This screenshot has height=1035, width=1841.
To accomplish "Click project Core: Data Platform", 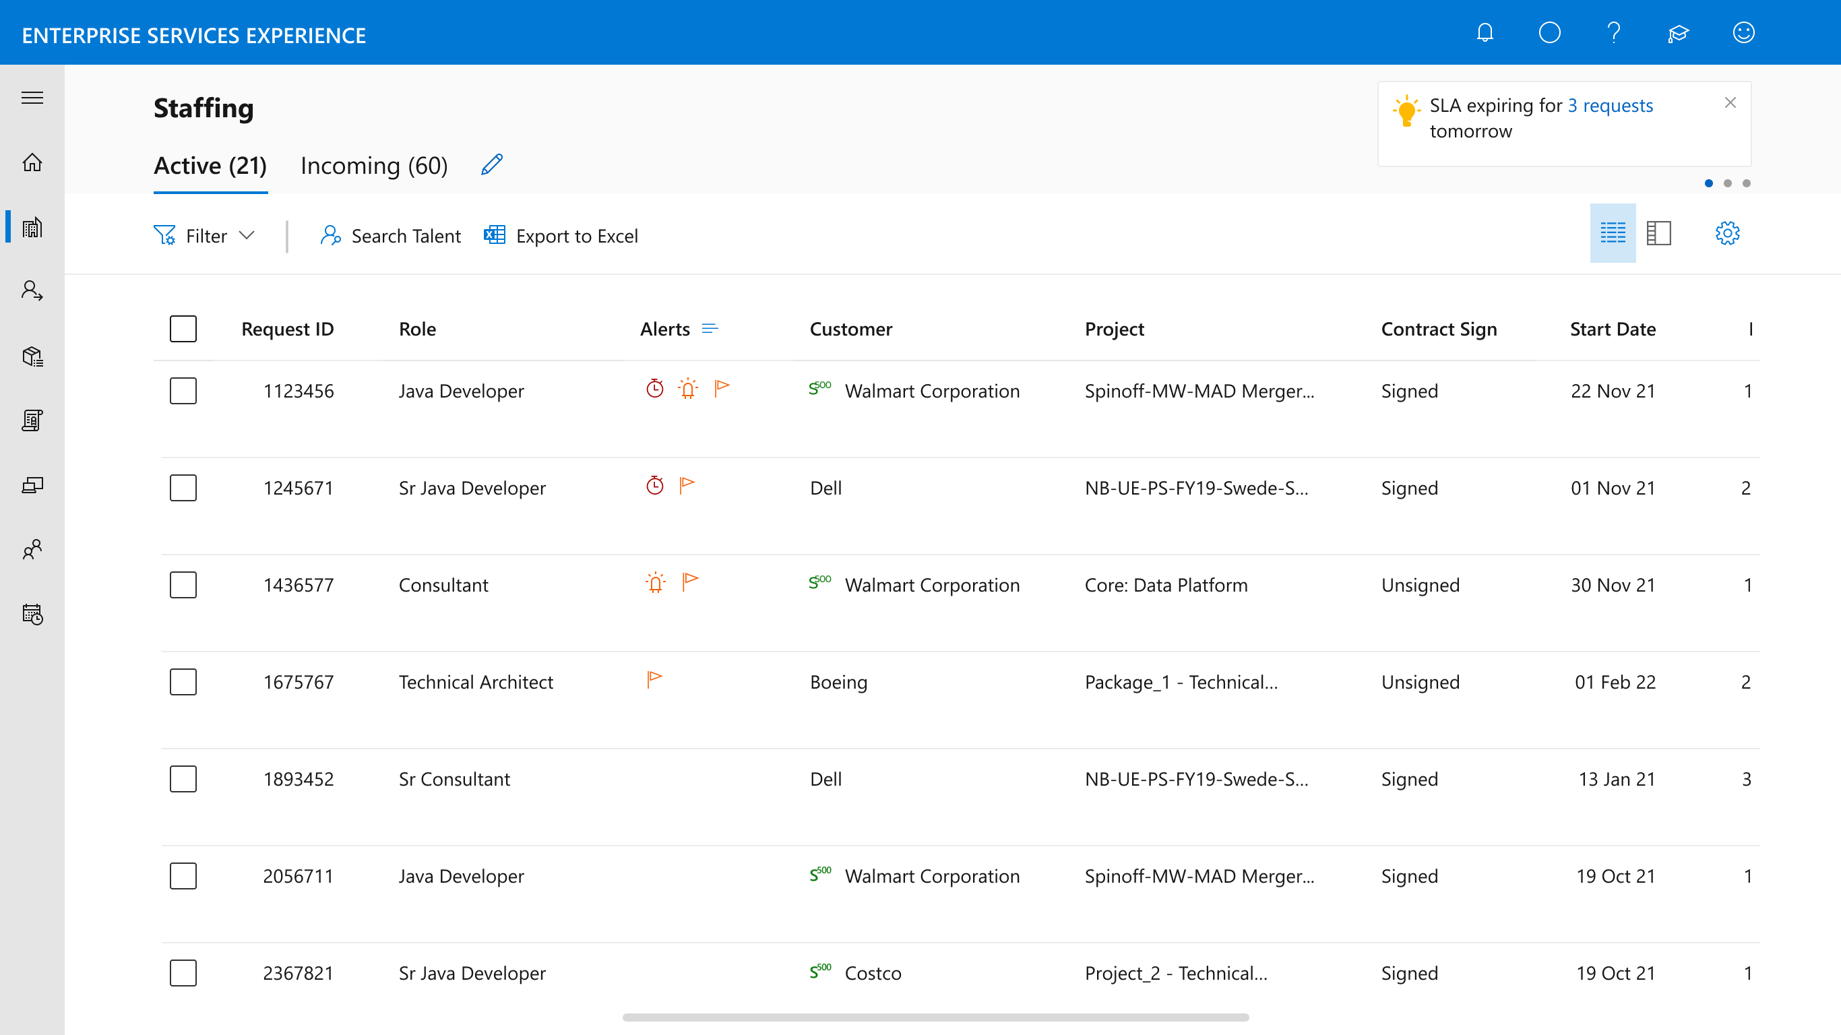I will click(1166, 585).
